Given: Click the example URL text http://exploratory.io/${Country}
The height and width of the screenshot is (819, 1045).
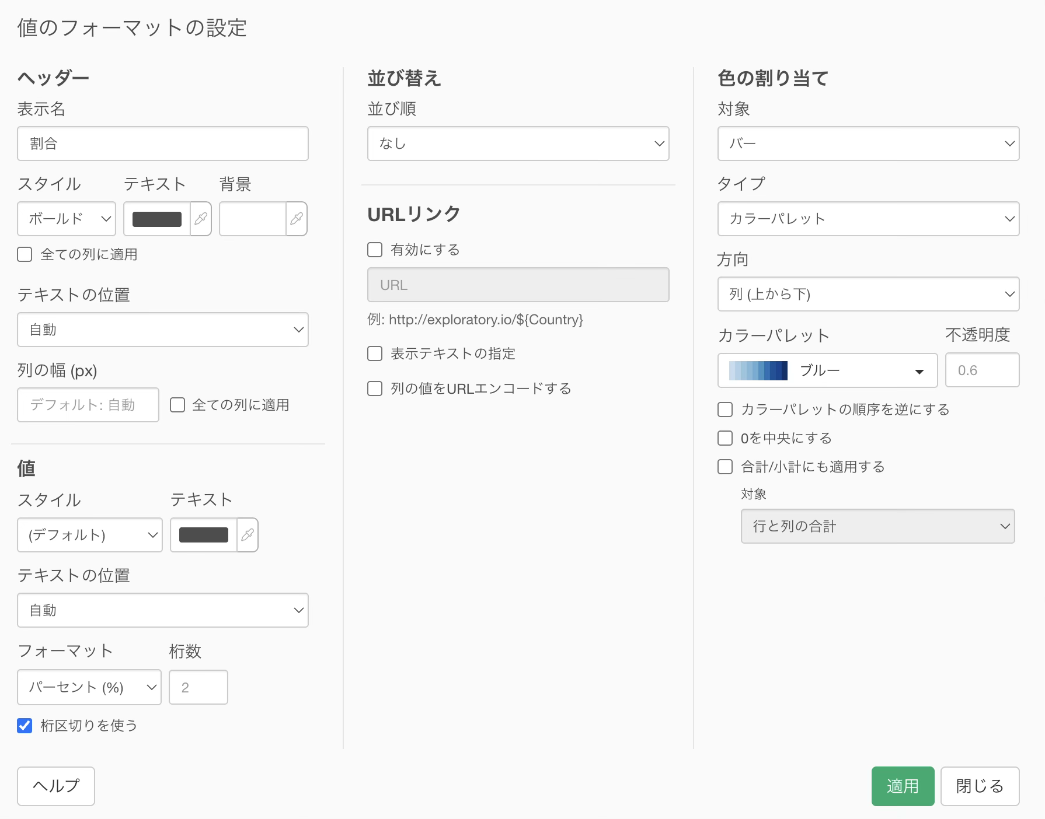Looking at the screenshot, I should (486, 320).
